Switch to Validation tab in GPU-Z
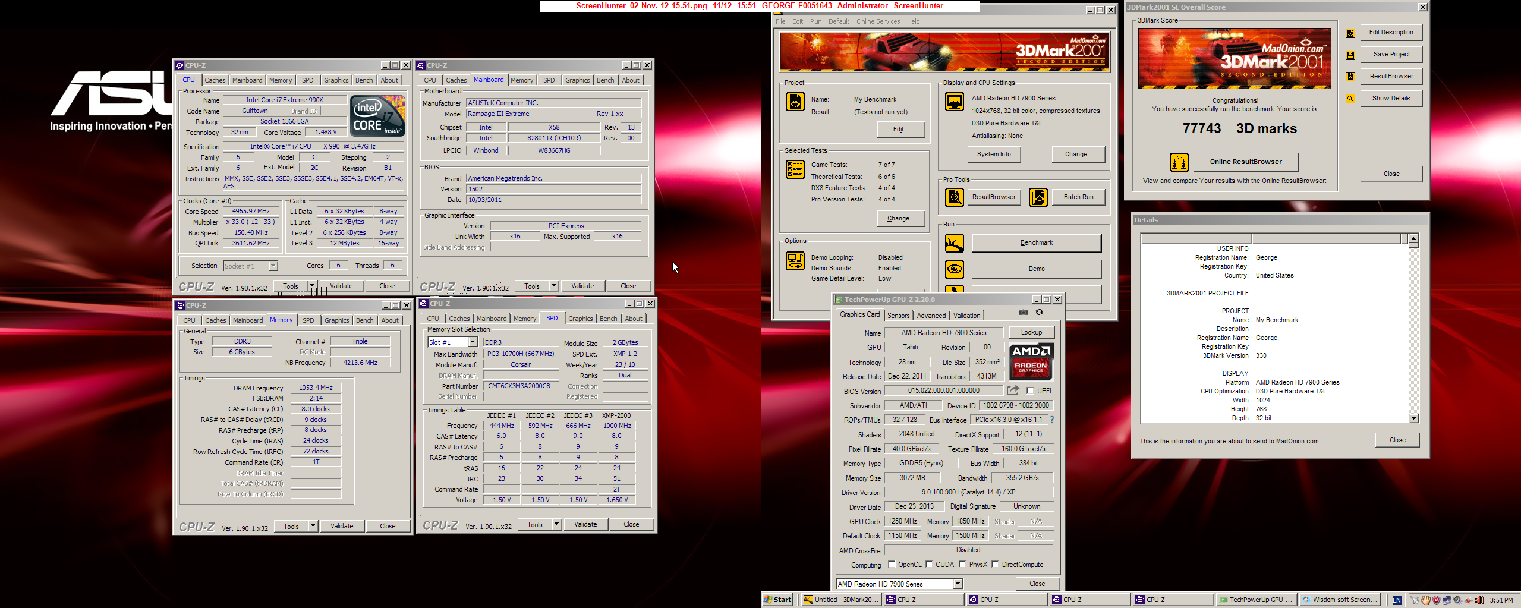 [x=967, y=316]
